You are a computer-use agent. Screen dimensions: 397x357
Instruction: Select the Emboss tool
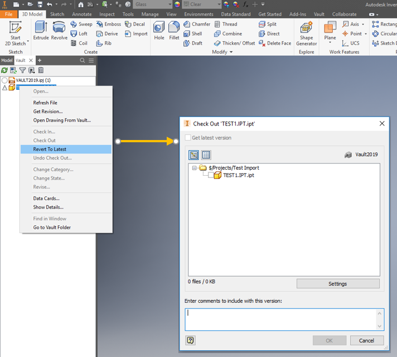point(108,24)
